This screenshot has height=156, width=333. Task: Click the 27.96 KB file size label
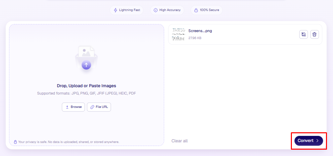click(195, 38)
